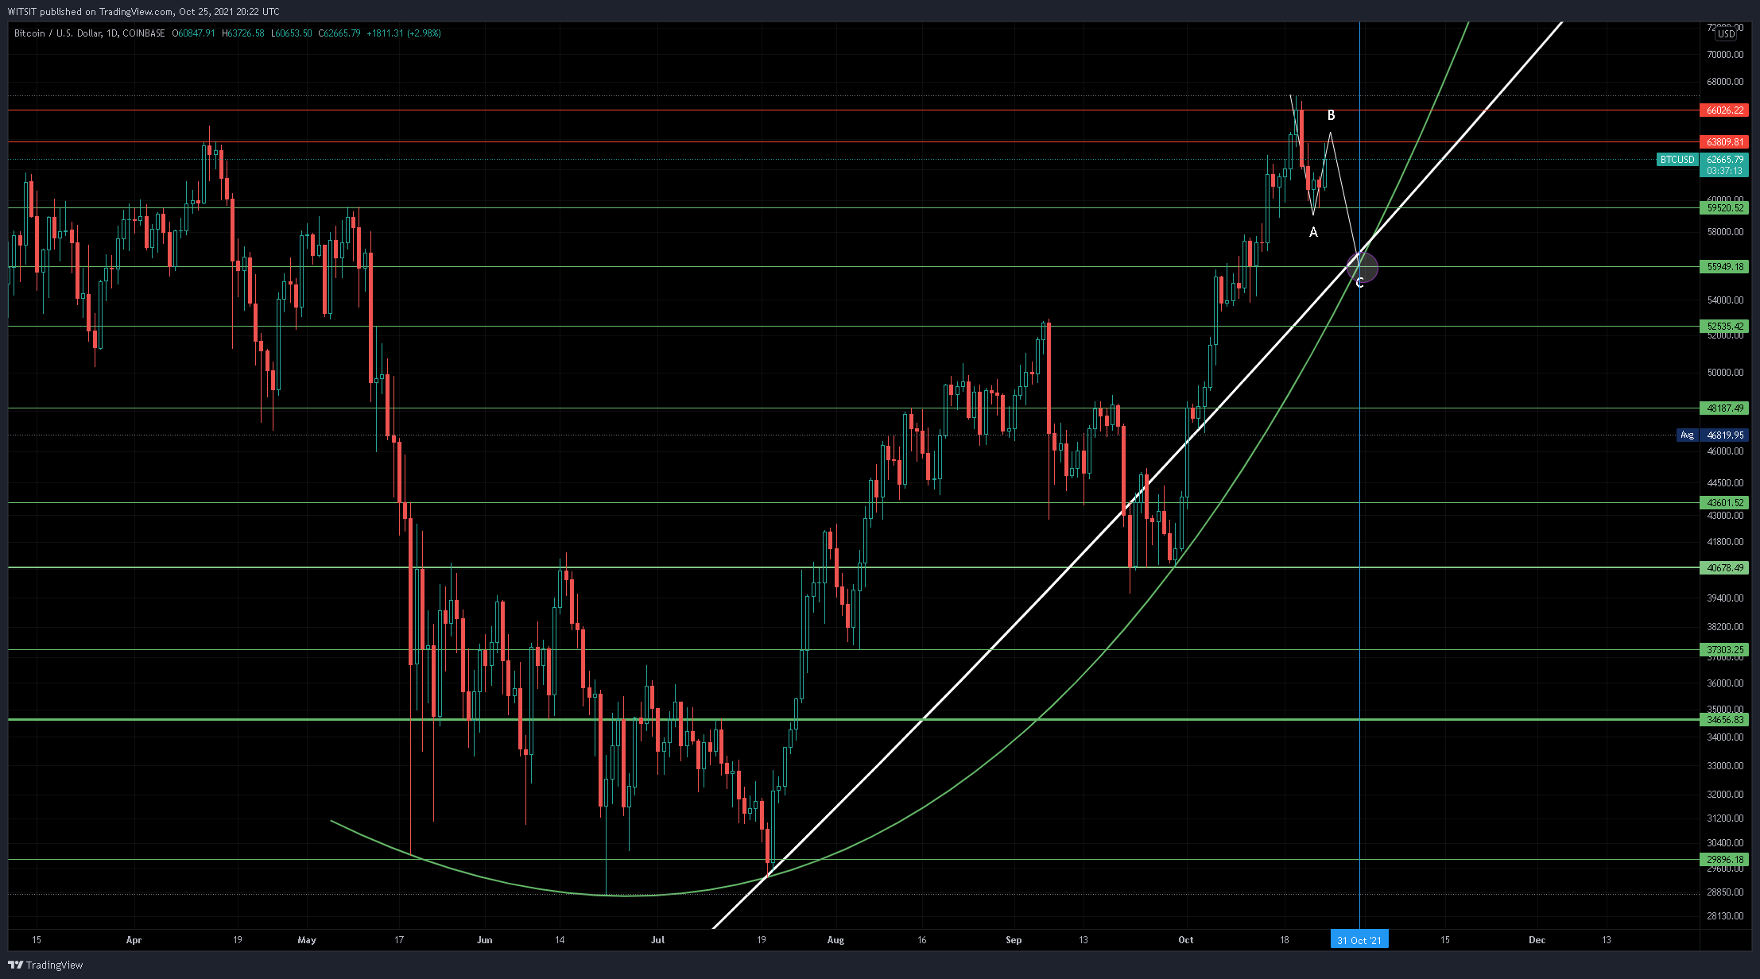Select the 43601.52 green level label

point(1725,503)
